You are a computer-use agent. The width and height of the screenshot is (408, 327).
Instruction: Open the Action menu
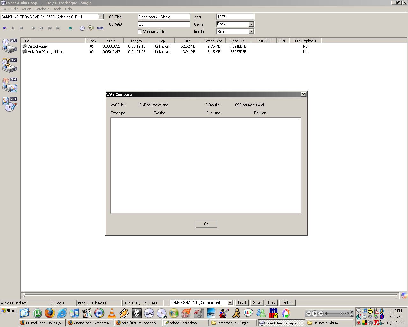[26, 9]
